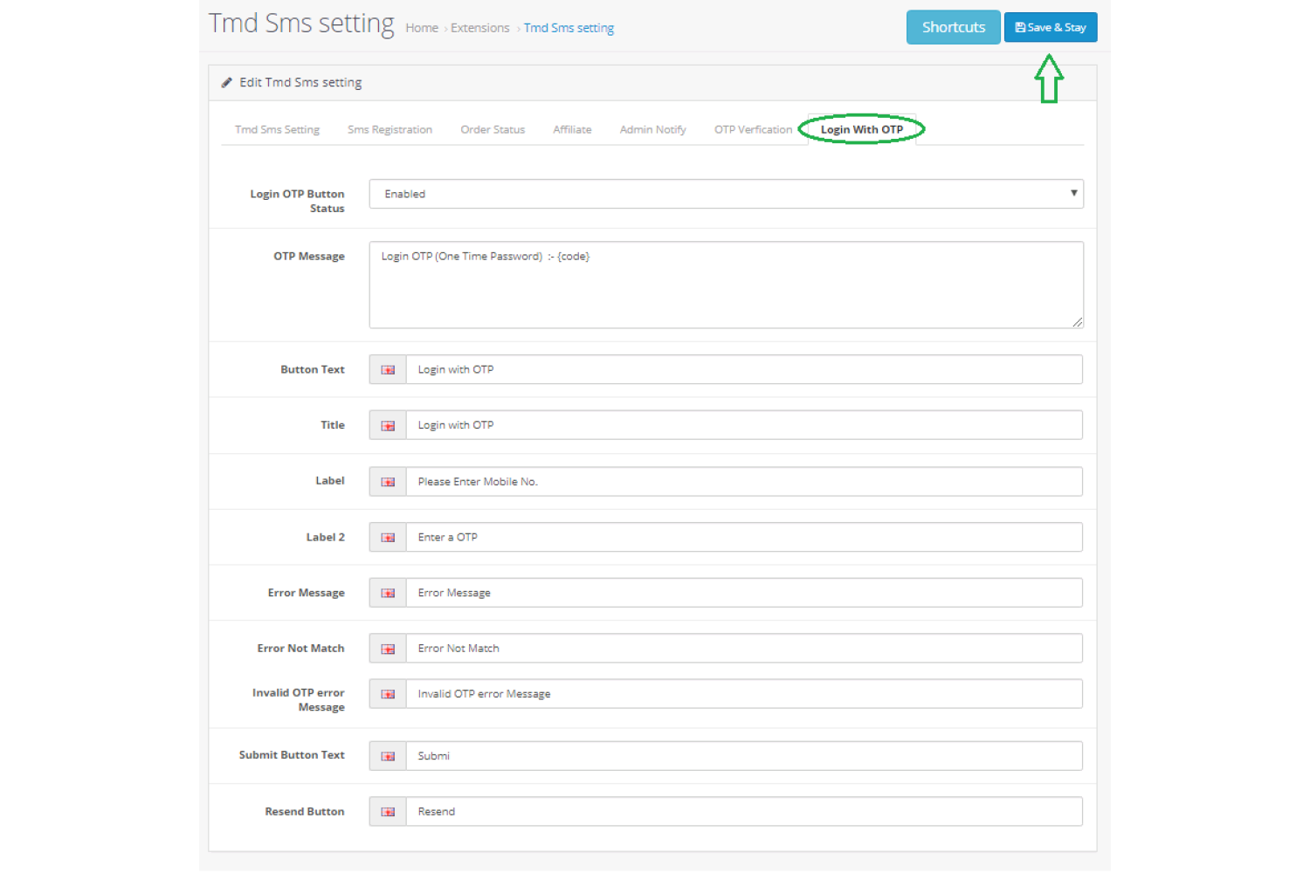Click the Tmd Sms setting page heading
Viewport: 1310px width, 873px height.
[301, 23]
